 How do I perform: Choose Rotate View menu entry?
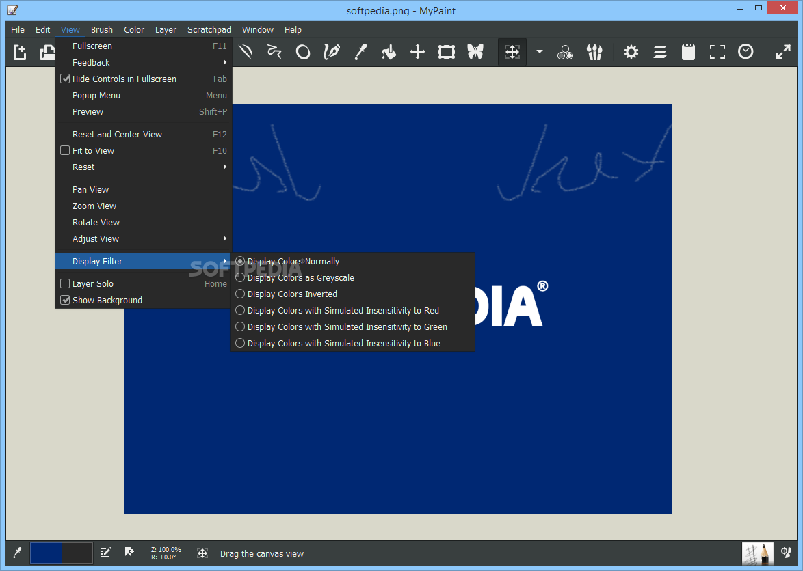(x=144, y=223)
